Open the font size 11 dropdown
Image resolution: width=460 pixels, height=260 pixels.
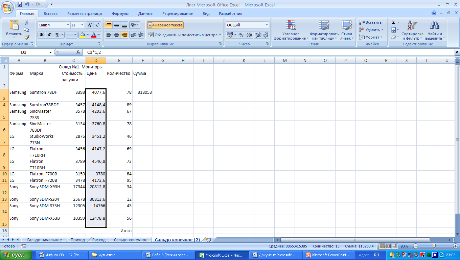pyautogui.click(x=82, y=25)
